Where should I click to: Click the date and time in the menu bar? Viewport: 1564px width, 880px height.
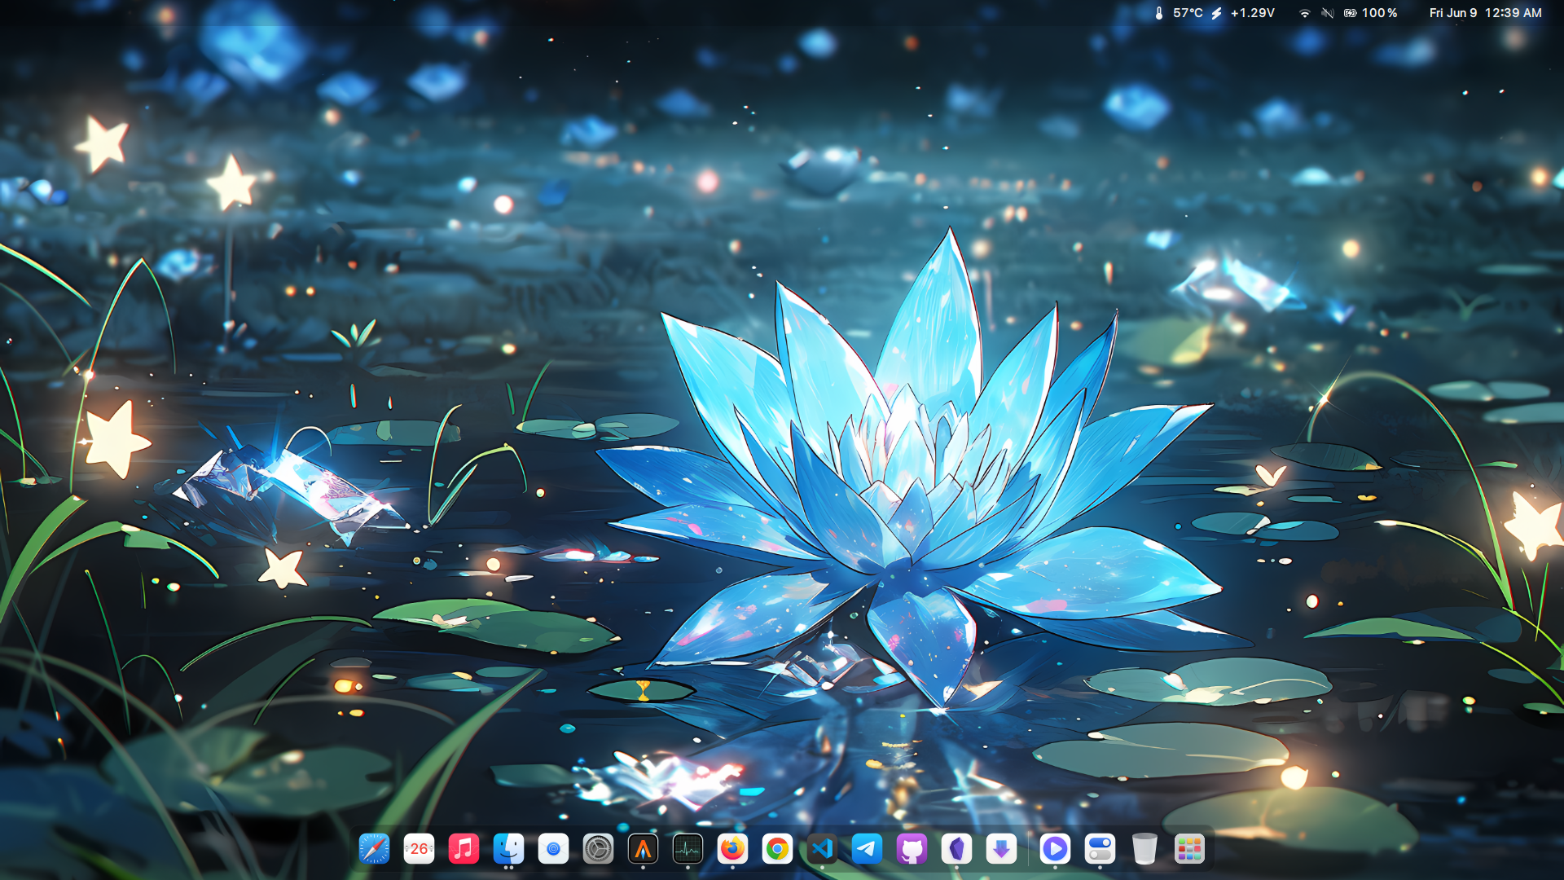click(1485, 13)
